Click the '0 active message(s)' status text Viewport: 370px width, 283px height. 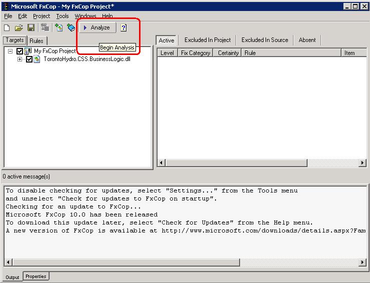(26, 176)
